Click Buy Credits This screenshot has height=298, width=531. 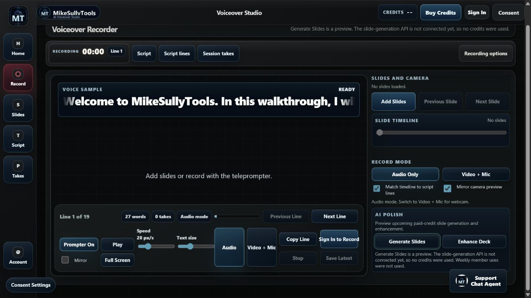440,13
